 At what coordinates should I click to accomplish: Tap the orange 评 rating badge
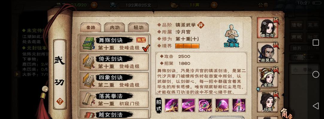200,25
